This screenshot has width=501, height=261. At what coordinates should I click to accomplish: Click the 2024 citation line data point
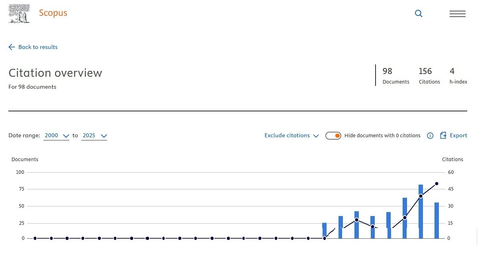click(x=421, y=196)
